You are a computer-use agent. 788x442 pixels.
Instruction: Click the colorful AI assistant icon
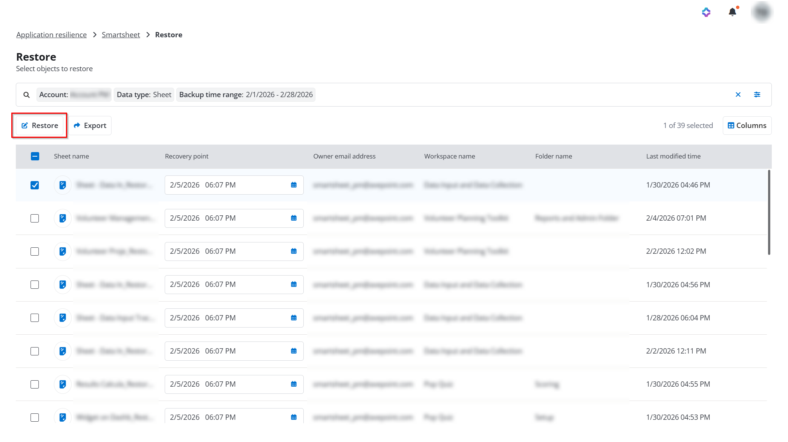[706, 12]
